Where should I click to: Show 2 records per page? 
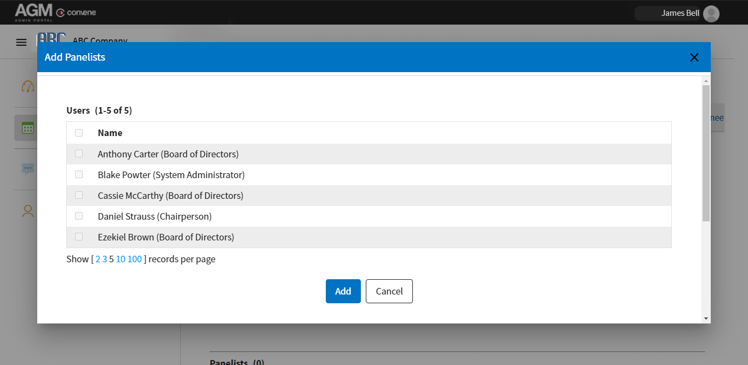(x=97, y=258)
